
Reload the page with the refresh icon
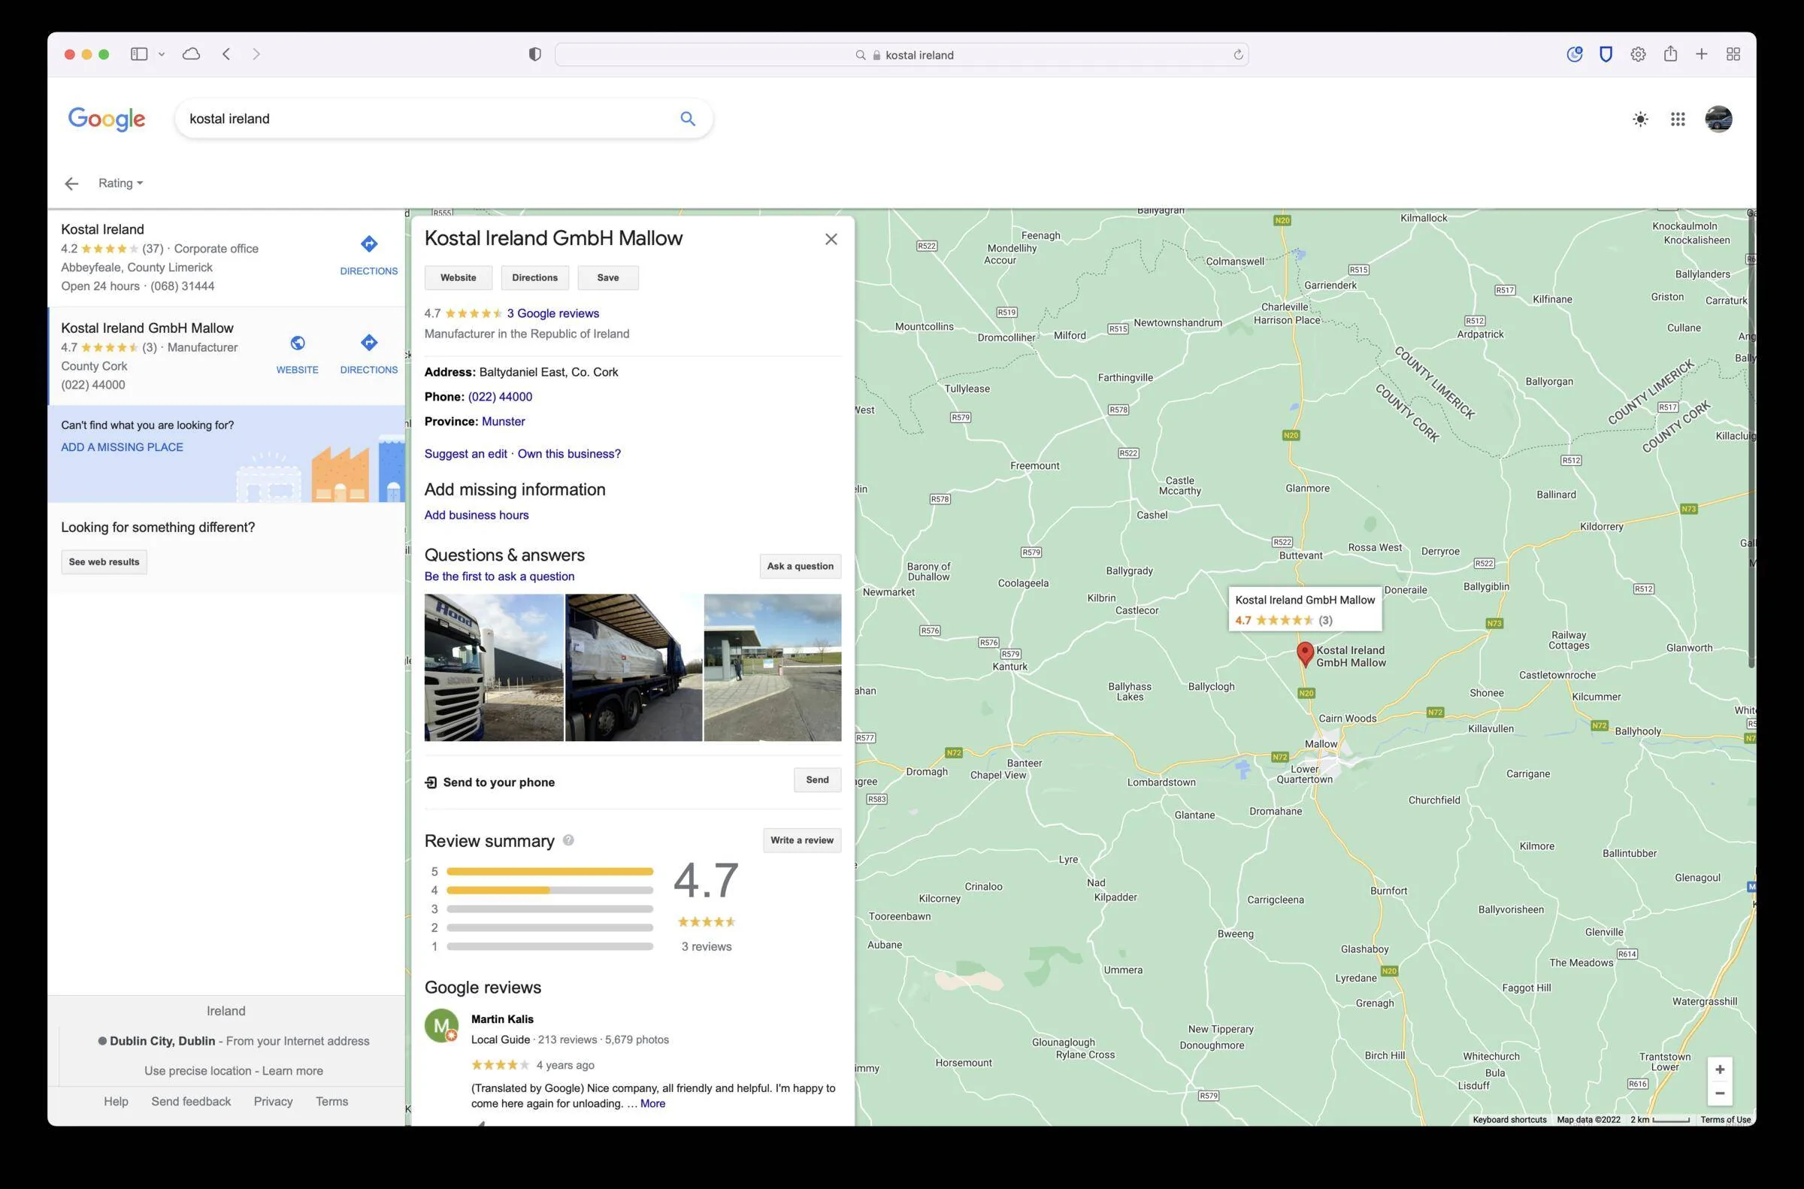1237,55
